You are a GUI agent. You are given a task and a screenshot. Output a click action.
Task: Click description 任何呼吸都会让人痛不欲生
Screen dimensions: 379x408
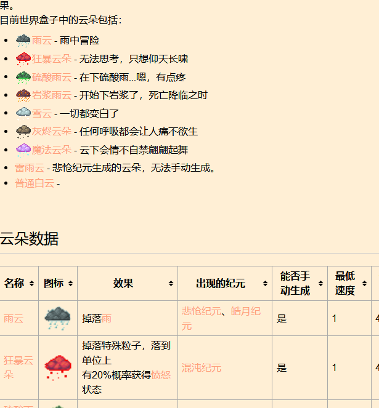[x=139, y=132]
